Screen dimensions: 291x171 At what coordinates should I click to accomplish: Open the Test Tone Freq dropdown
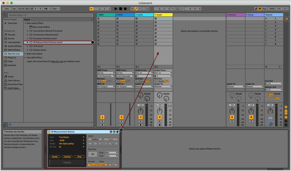click(x=111, y=156)
